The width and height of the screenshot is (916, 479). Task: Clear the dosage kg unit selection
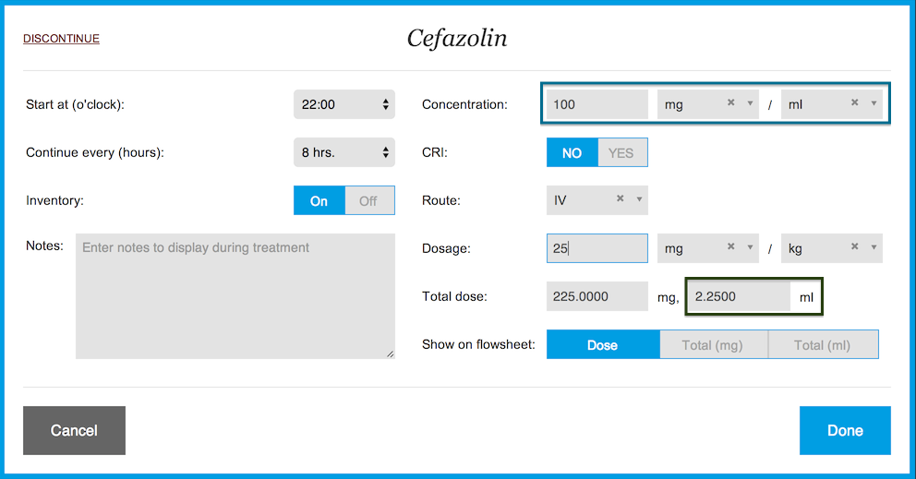(854, 246)
